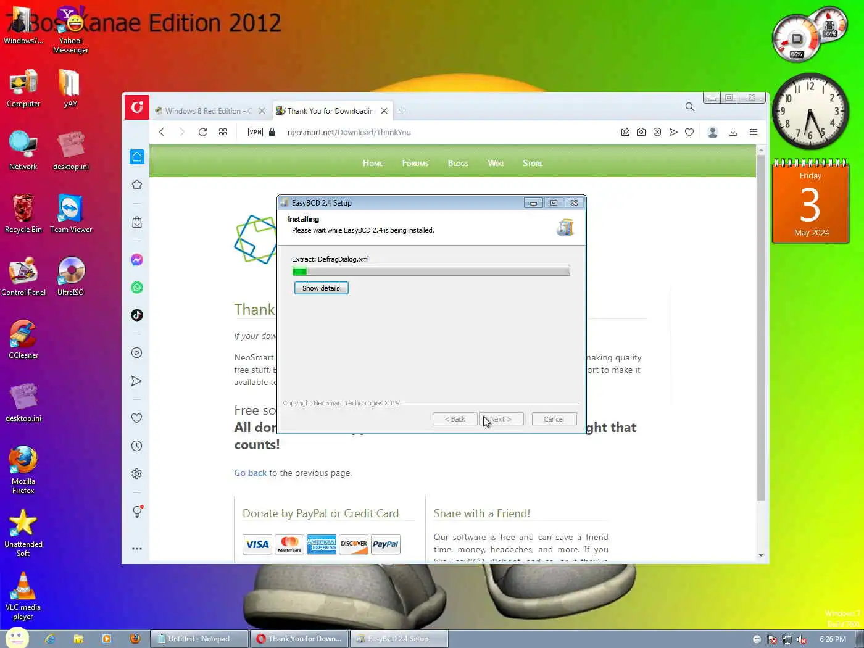864x648 pixels.
Task: Close the Thank You for Downloading tab
Action: [x=384, y=111]
